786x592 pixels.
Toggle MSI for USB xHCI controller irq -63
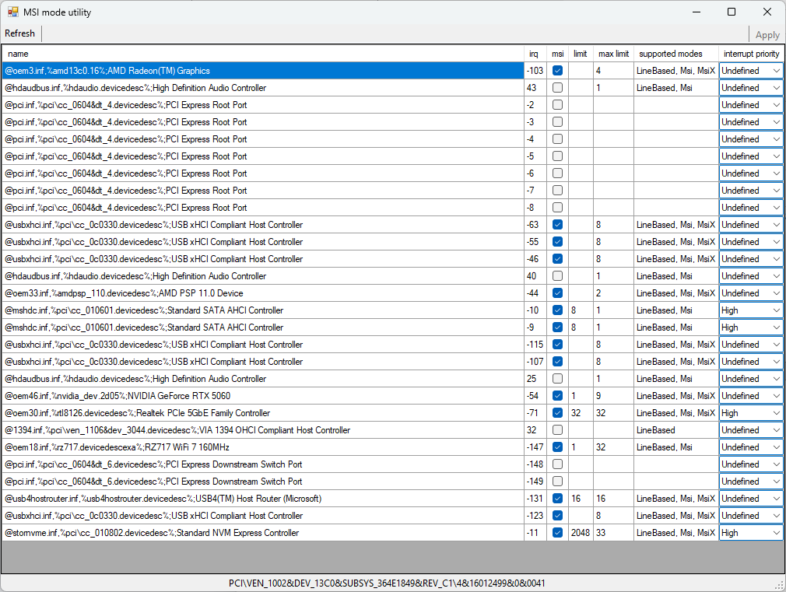557,225
